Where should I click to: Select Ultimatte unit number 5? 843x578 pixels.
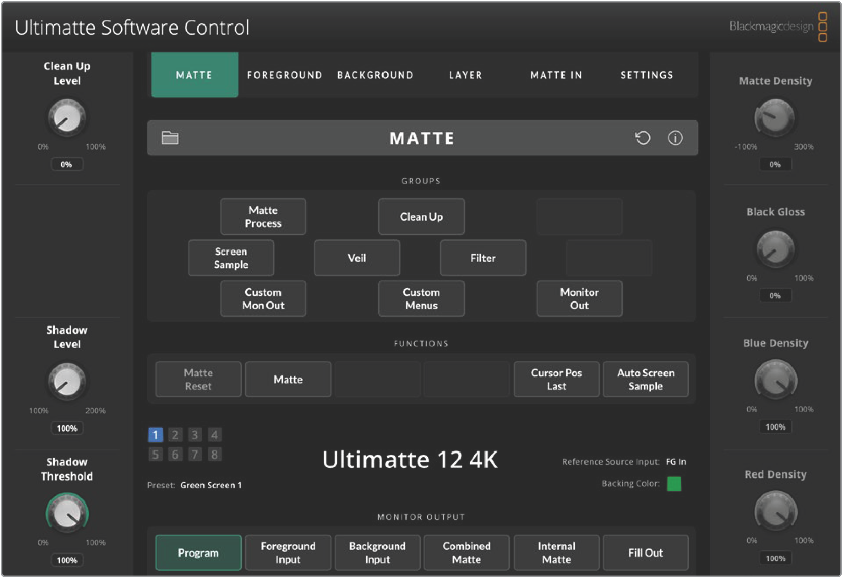click(156, 454)
